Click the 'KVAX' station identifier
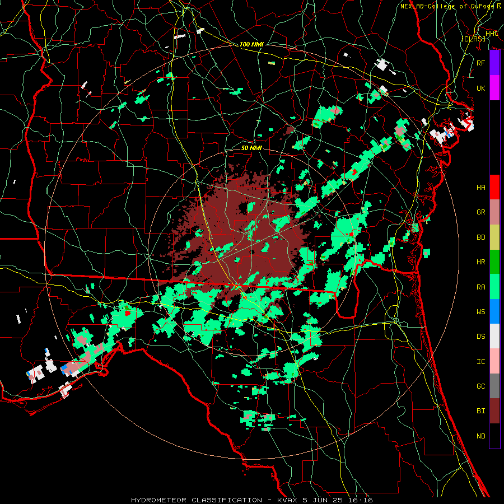 [x=288, y=500]
